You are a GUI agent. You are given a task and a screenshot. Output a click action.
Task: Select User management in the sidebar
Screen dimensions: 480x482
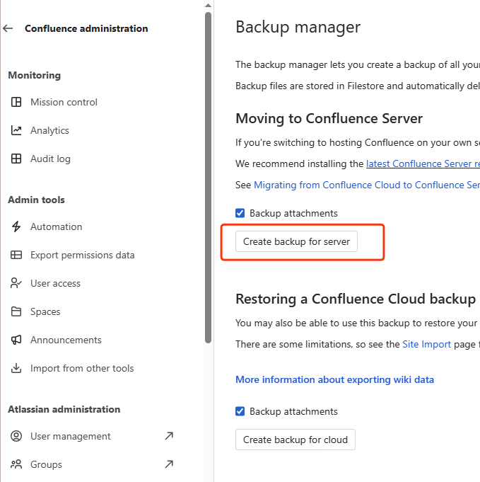[x=70, y=437]
